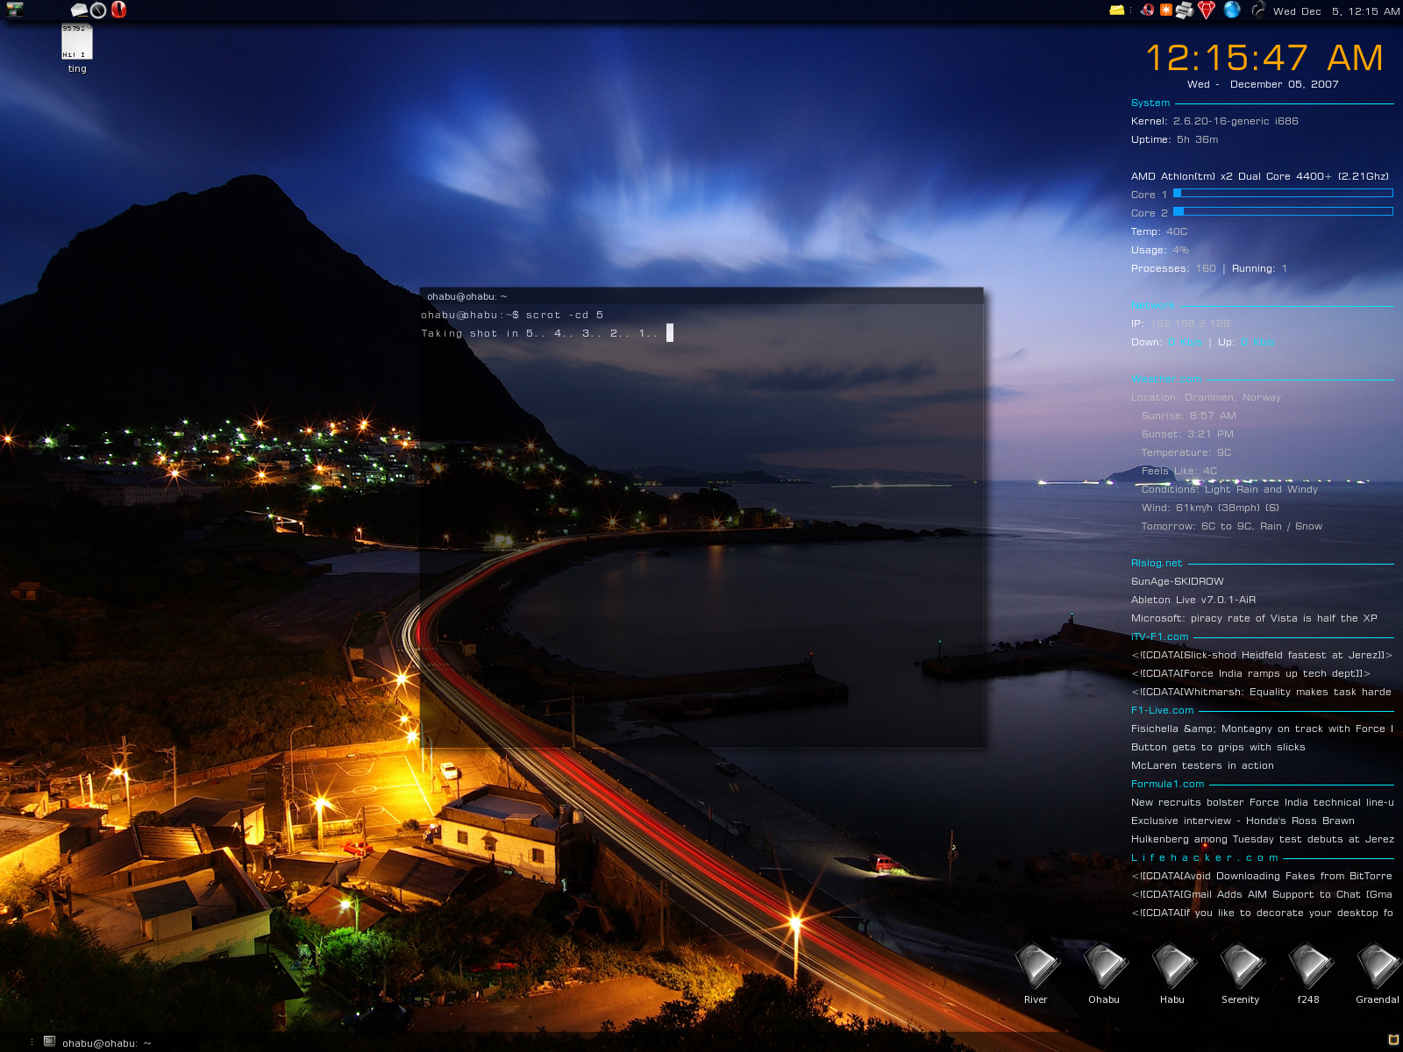Open the orange starburst tray icon

[1166, 11]
